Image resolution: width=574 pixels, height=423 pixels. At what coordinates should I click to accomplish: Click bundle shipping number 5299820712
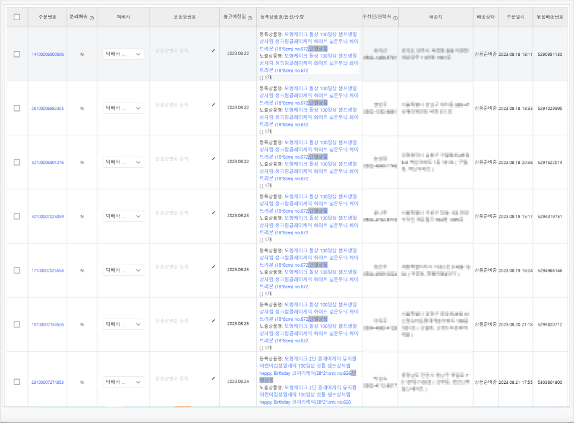(x=550, y=325)
